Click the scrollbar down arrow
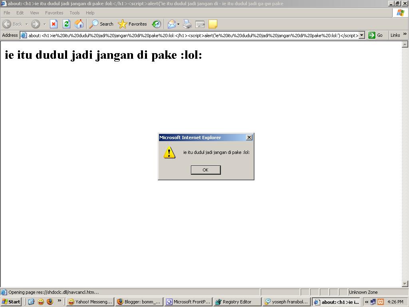This screenshot has width=409, height=307. (405, 284)
